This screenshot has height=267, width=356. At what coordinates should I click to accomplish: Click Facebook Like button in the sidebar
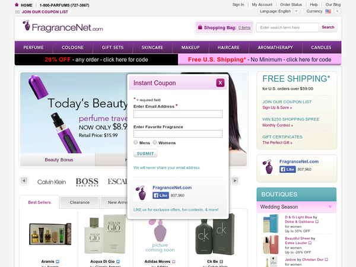(x=288, y=169)
